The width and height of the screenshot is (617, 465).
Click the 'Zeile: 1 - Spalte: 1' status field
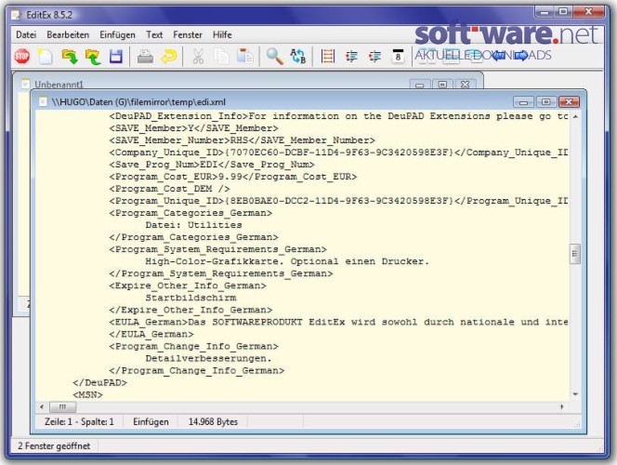[x=79, y=421]
